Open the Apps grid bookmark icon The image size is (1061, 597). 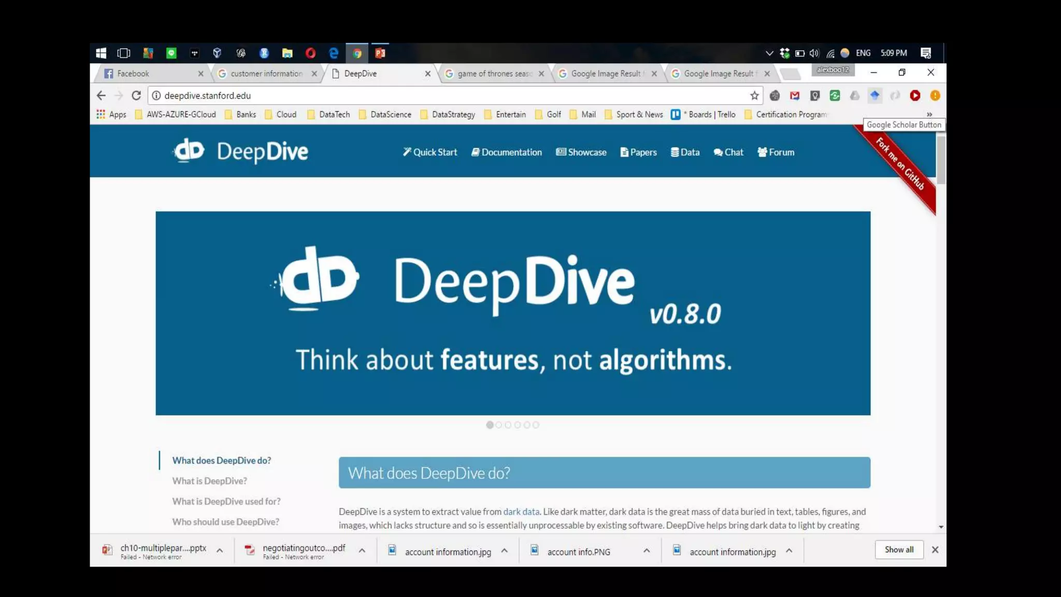(101, 114)
